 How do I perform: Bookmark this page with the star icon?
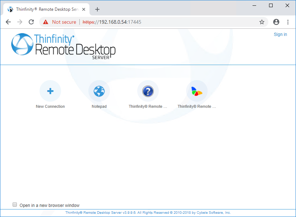point(262,22)
